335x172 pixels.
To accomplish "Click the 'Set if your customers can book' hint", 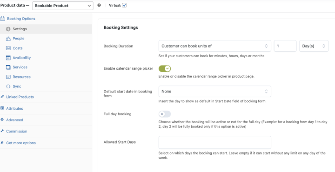I will (212, 56).
